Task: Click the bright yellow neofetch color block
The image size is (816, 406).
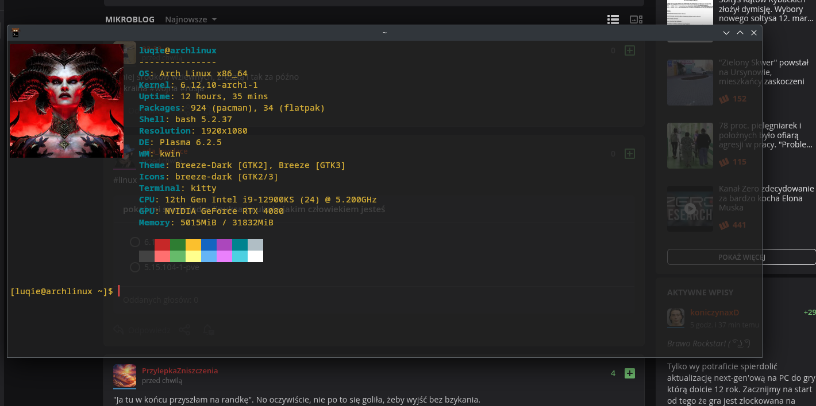Action: coord(193,256)
